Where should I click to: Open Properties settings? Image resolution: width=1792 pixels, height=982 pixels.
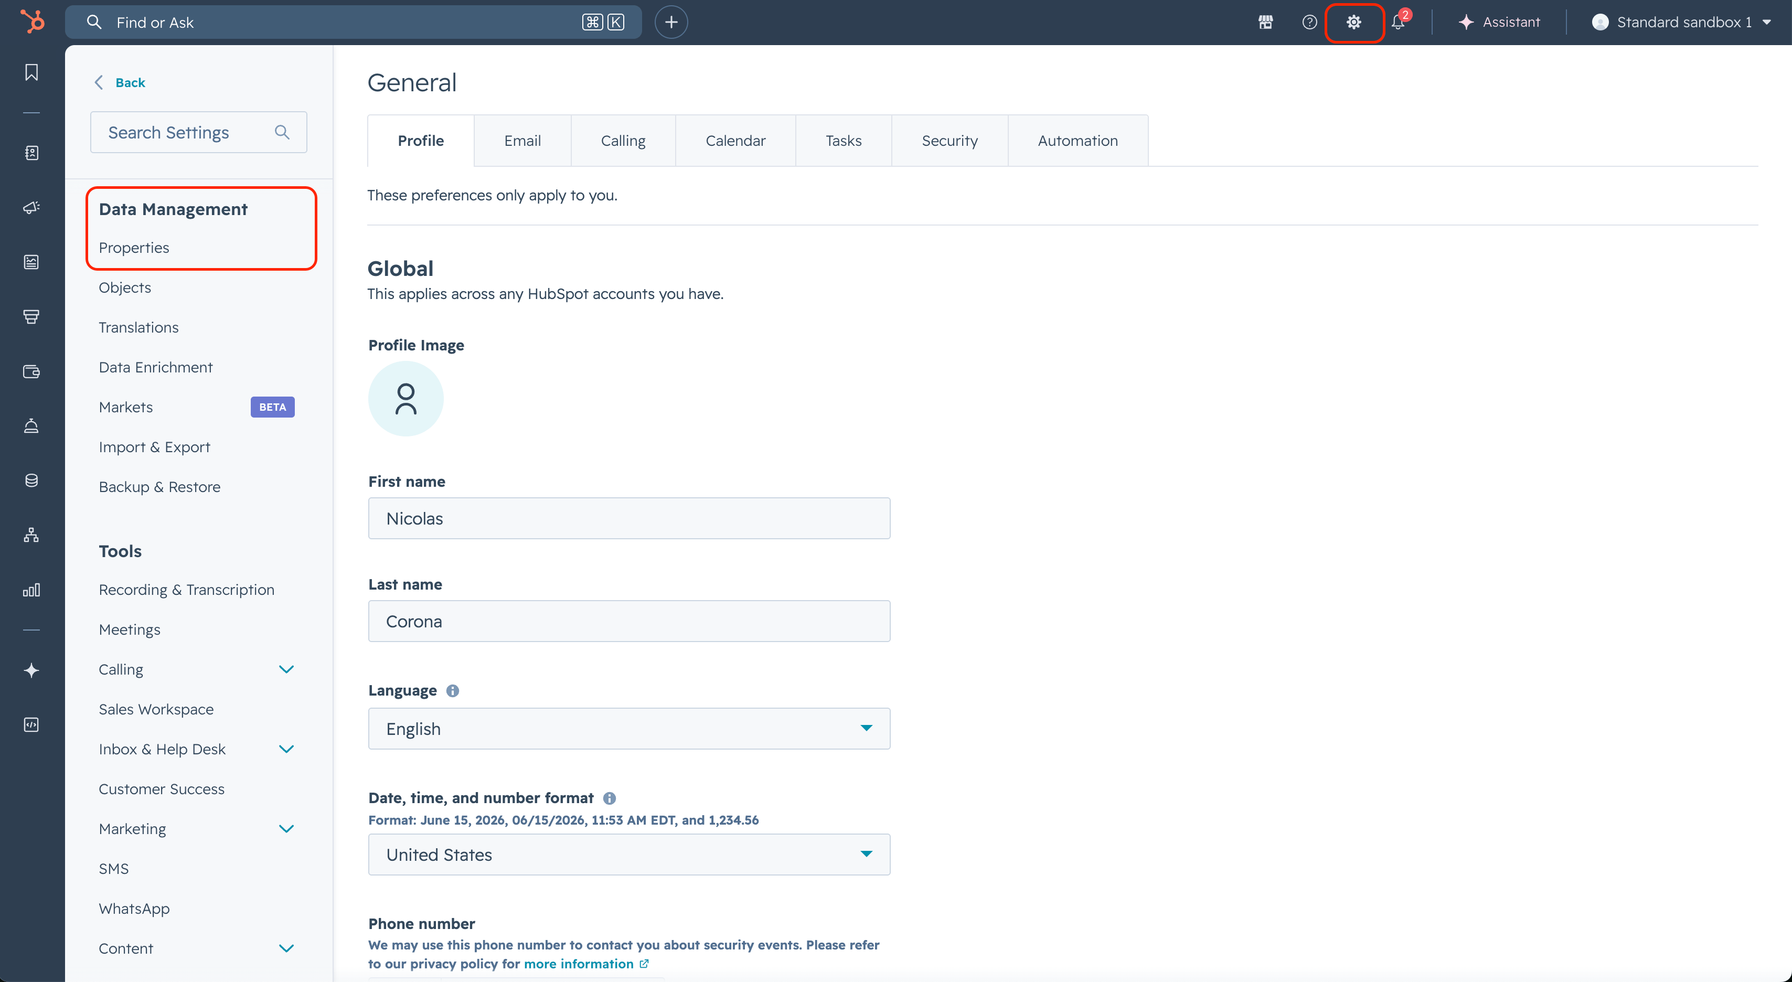point(134,248)
